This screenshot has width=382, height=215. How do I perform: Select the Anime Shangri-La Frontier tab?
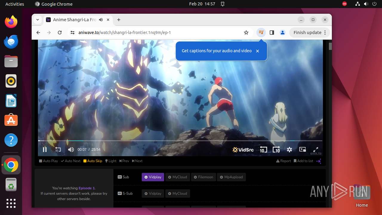pyautogui.click(x=78, y=20)
